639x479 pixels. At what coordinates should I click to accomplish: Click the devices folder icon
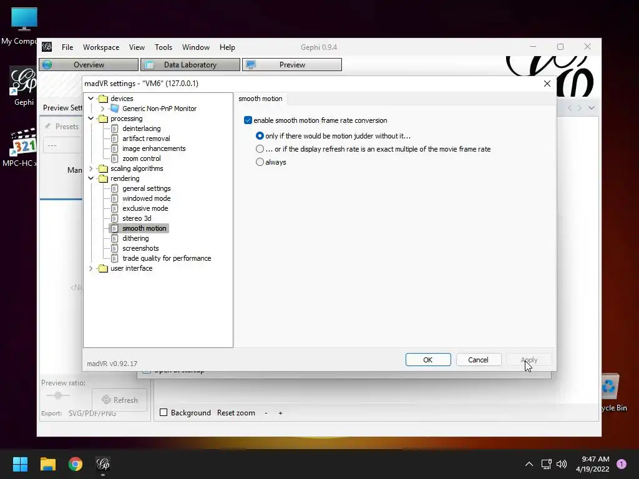coord(104,99)
